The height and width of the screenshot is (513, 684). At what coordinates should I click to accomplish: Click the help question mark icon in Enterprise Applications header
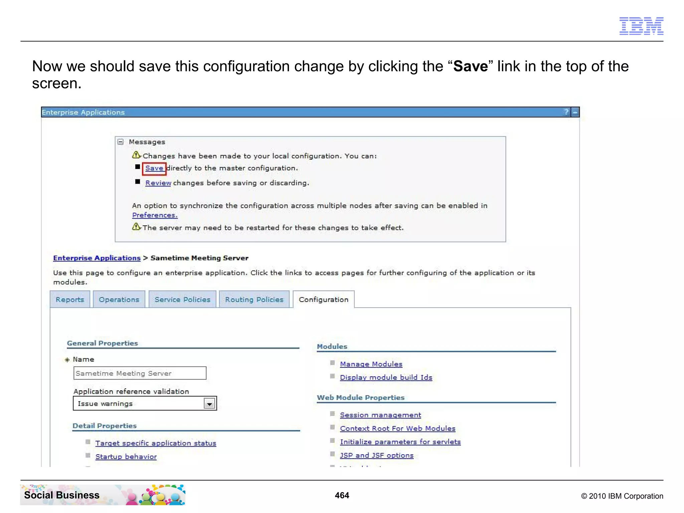pos(566,112)
